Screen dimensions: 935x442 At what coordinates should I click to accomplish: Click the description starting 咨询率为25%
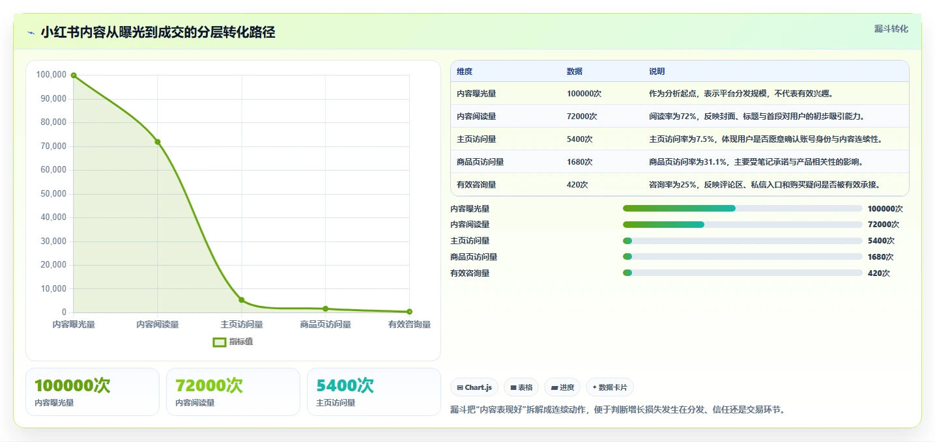tap(764, 185)
